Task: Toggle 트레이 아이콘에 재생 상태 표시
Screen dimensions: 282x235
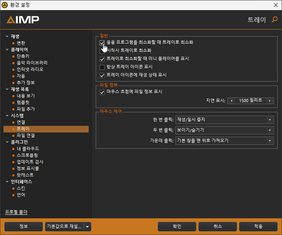Action: coord(102,75)
